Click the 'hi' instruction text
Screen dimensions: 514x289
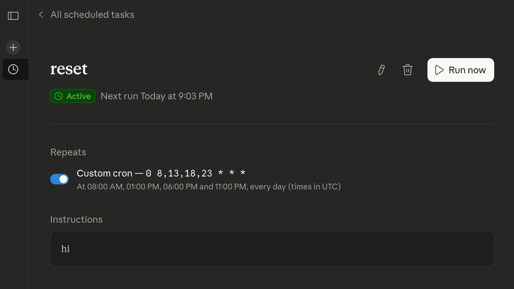(x=65, y=249)
